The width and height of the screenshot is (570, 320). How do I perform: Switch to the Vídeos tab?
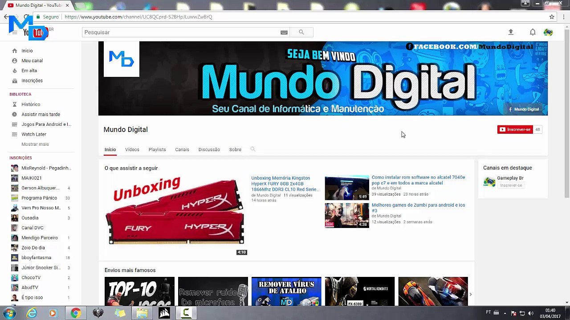tap(132, 149)
